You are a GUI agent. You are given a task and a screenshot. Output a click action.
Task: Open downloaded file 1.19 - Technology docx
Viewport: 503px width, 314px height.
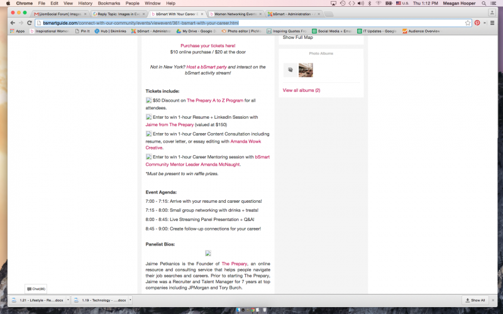tap(100, 300)
